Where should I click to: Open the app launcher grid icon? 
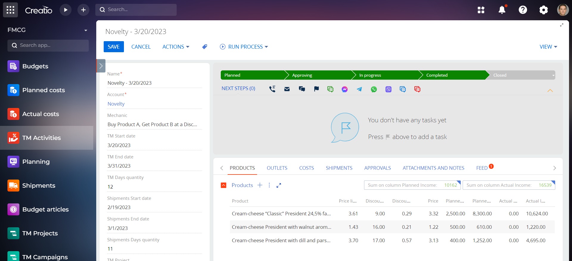(x=10, y=10)
